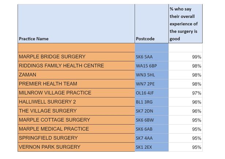Click the MARPLE COTTAGE SURGERY cell
The image size is (225, 159).
54,120
